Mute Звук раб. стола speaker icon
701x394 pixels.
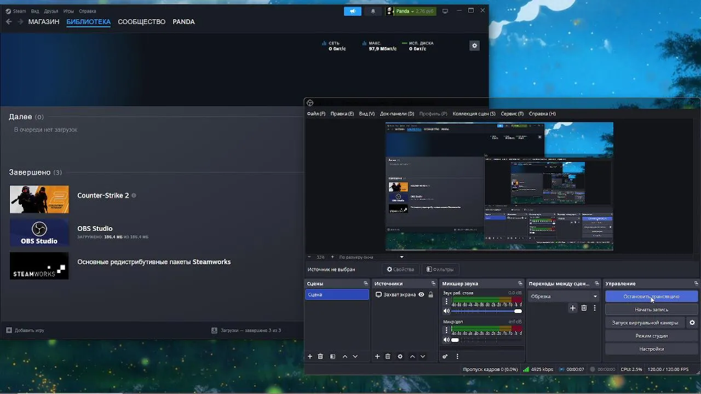click(446, 311)
